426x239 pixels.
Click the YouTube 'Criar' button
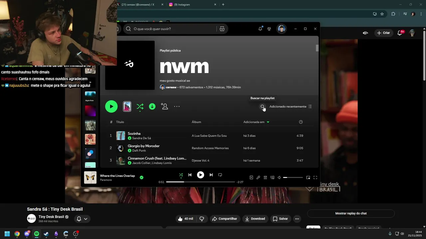(383, 33)
